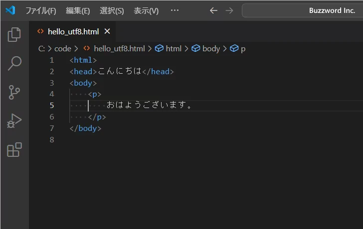Click the </p> closing tag on line 6
363x229 pixels.
coord(97,117)
